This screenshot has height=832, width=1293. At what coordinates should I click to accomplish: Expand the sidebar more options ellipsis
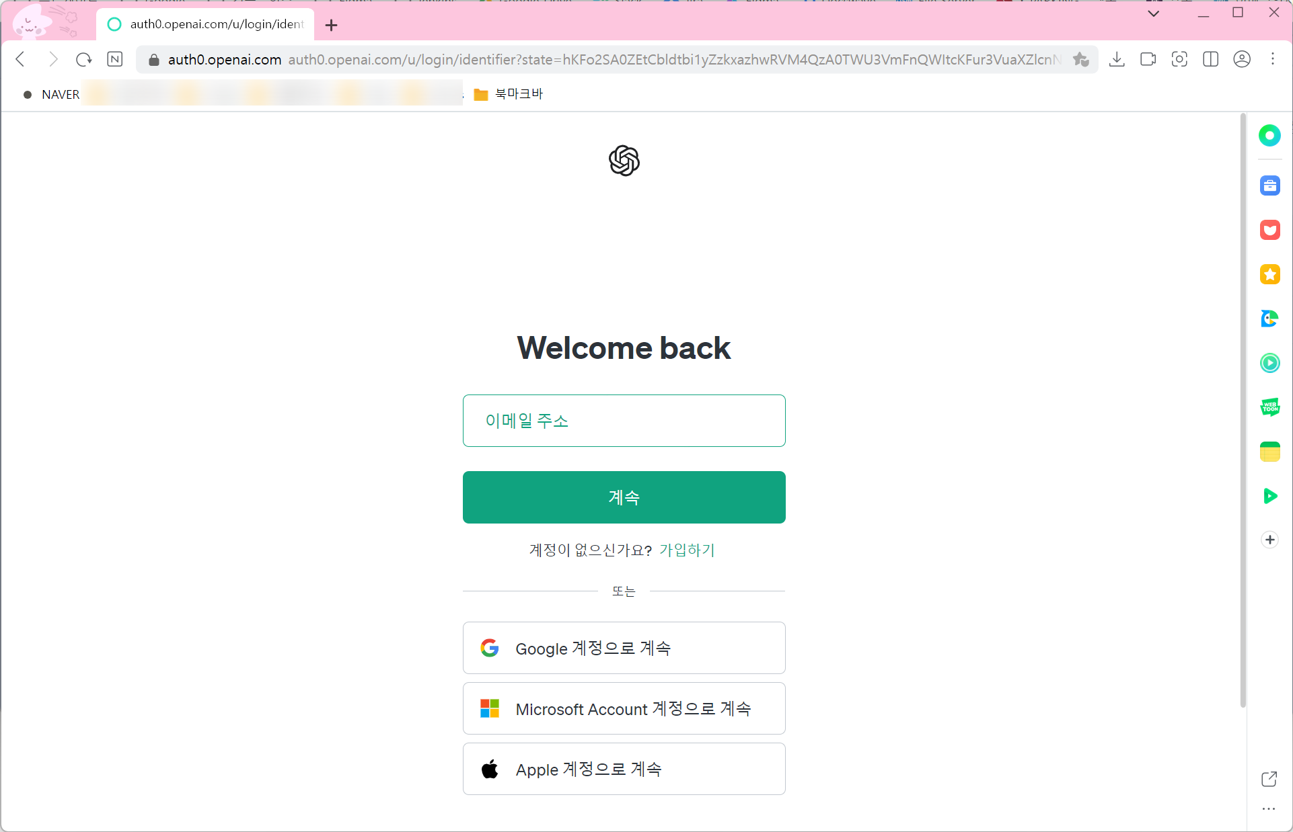[1269, 809]
